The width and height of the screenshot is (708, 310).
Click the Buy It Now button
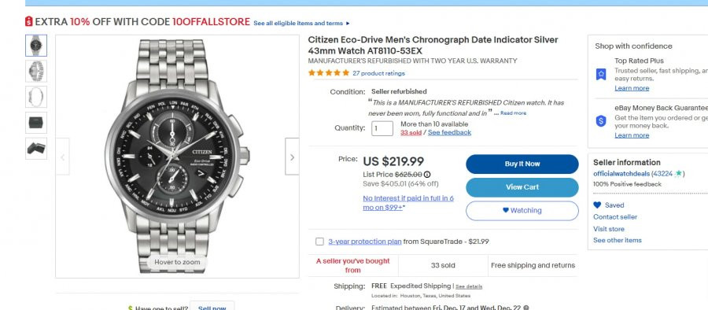tap(522, 164)
